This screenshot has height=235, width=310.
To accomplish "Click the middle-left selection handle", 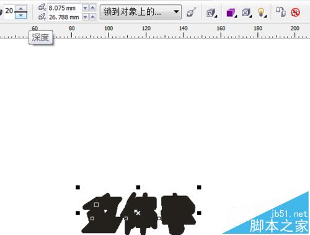I will [x=77, y=213].
